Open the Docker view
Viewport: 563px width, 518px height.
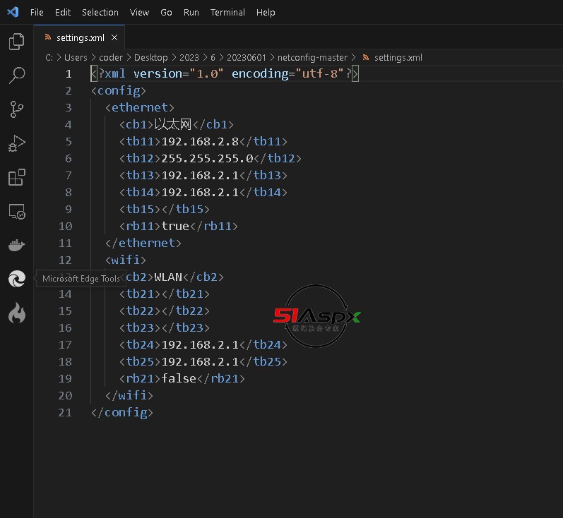point(16,246)
